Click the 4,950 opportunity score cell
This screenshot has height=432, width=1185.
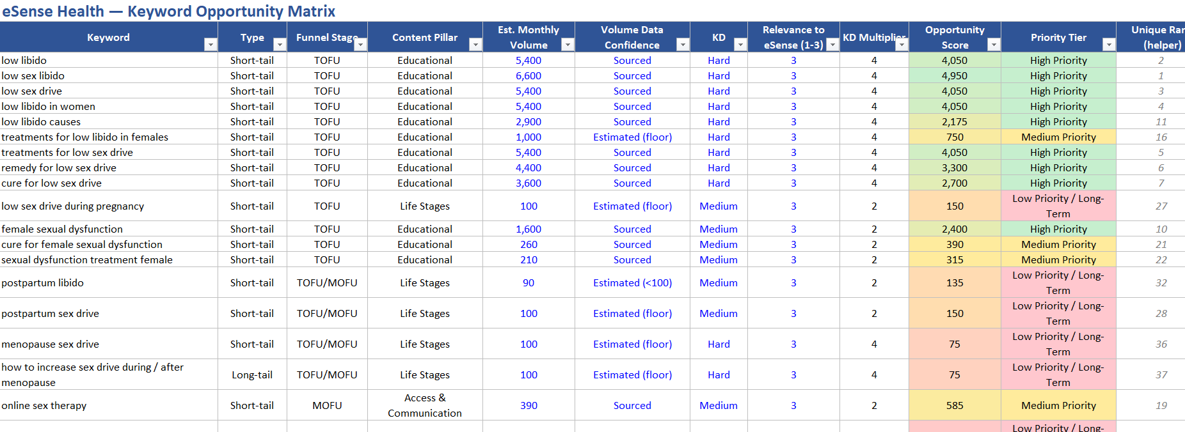tap(955, 75)
